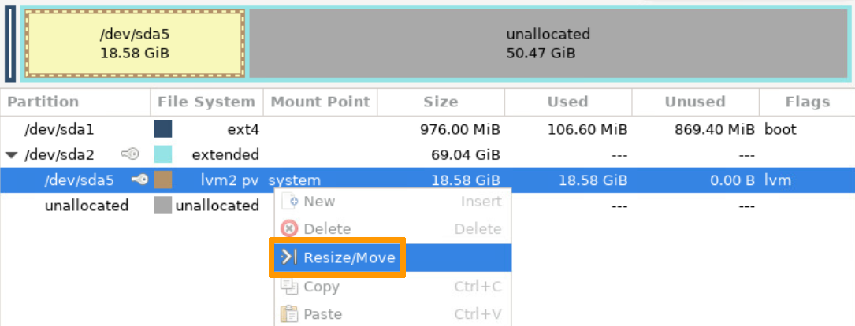Select the /dev/sda5 block in disk map
Screen dimensions: 855x326
[135, 44]
